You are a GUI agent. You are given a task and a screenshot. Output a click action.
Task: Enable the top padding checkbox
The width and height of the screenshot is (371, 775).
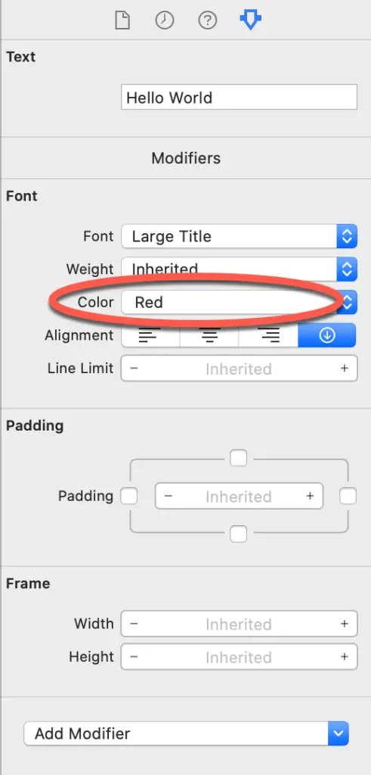point(238,458)
